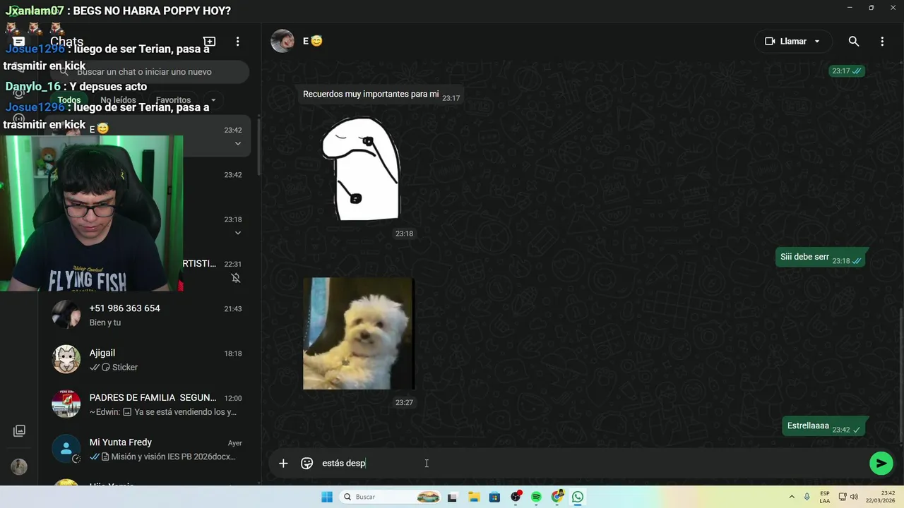Screen dimensions: 904x508
Task: Select the Favoritos filter tab
Action: pyautogui.click(x=174, y=100)
